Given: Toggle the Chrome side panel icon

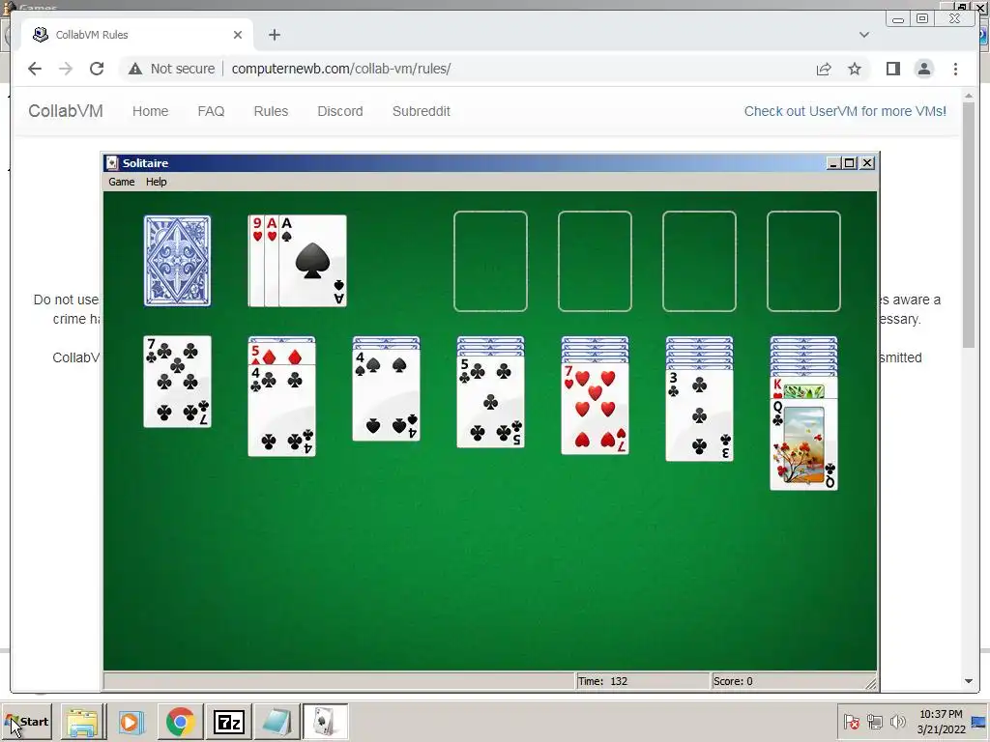Looking at the screenshot, I should tap(892, 69).
